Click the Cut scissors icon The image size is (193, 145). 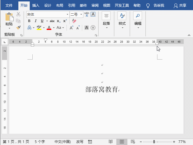coord(18,14)
